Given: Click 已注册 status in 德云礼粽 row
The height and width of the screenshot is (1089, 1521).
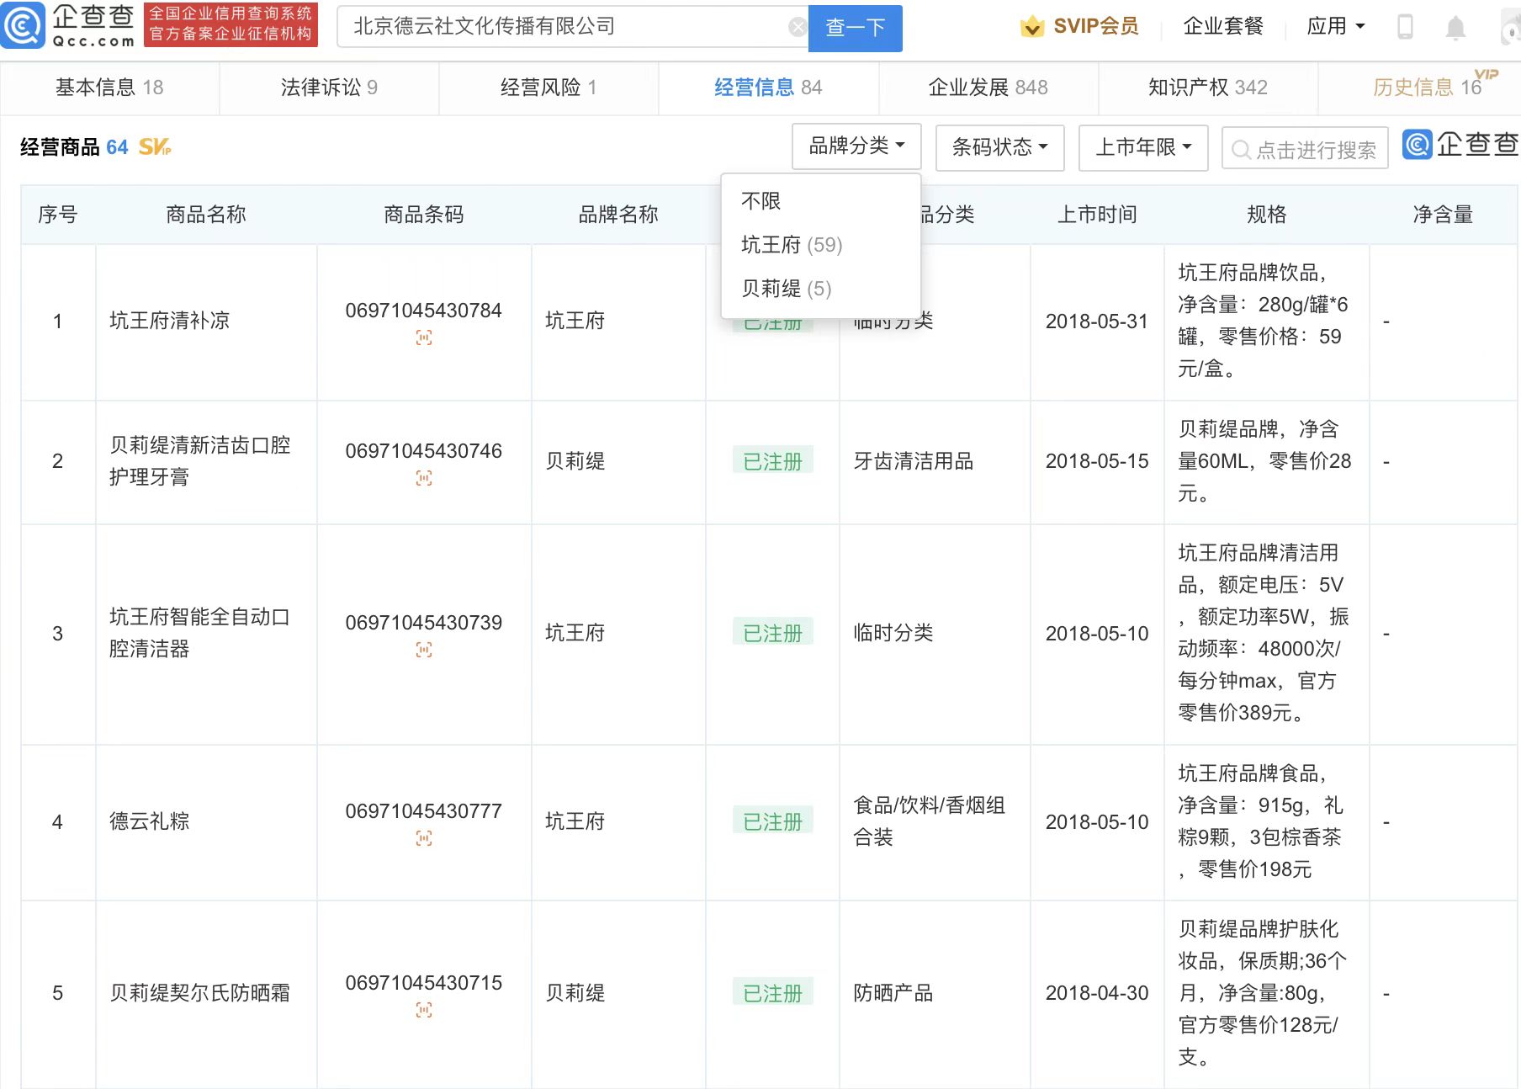Looking at the screenshot, I should click(x=773, y=821).
